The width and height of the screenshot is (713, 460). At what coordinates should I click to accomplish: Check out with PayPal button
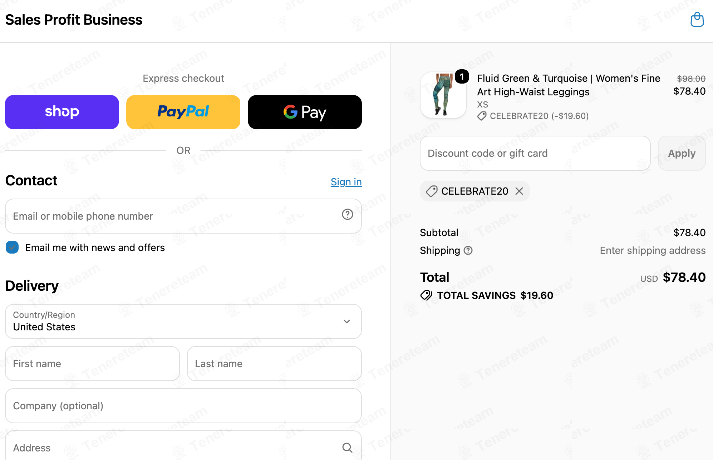pyautogui.click(x=183, y=112)
